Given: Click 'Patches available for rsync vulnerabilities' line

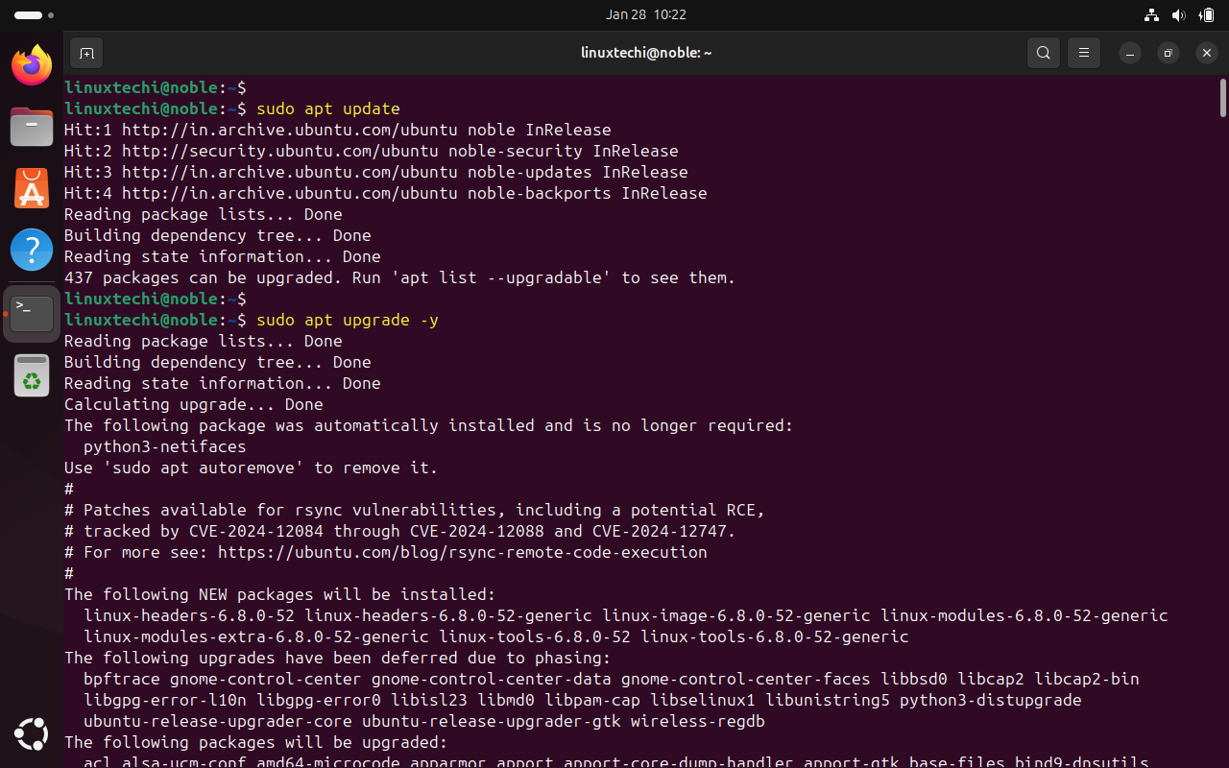Looking at the screenshot, I should point(415,510).
